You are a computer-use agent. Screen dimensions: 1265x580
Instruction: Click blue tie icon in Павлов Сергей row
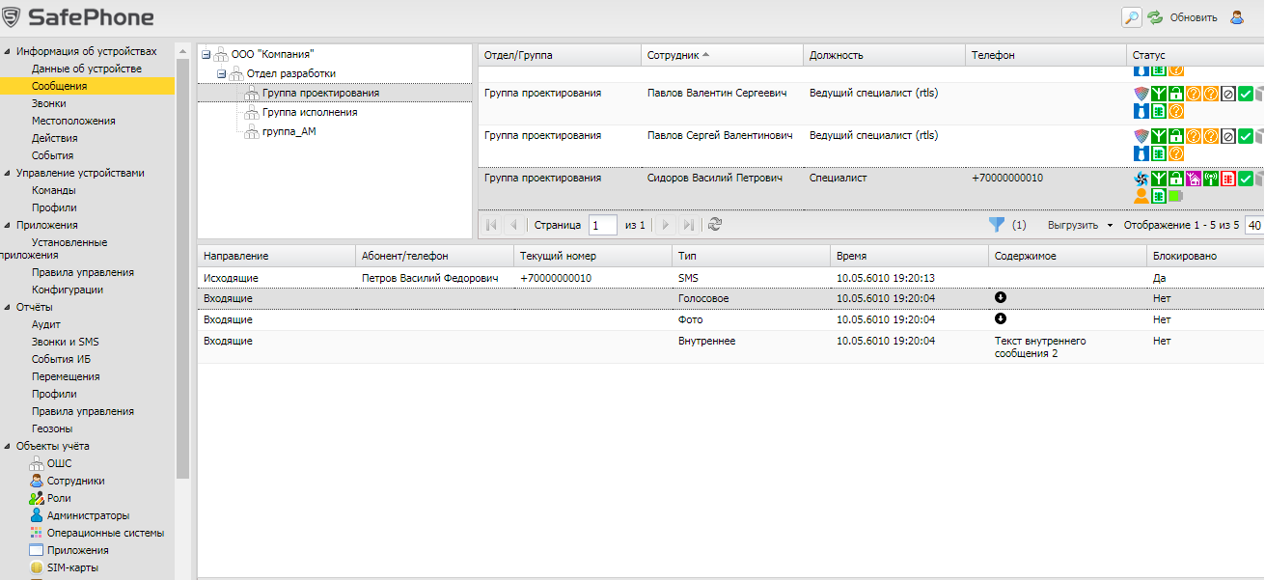(x=1141, y=153)
